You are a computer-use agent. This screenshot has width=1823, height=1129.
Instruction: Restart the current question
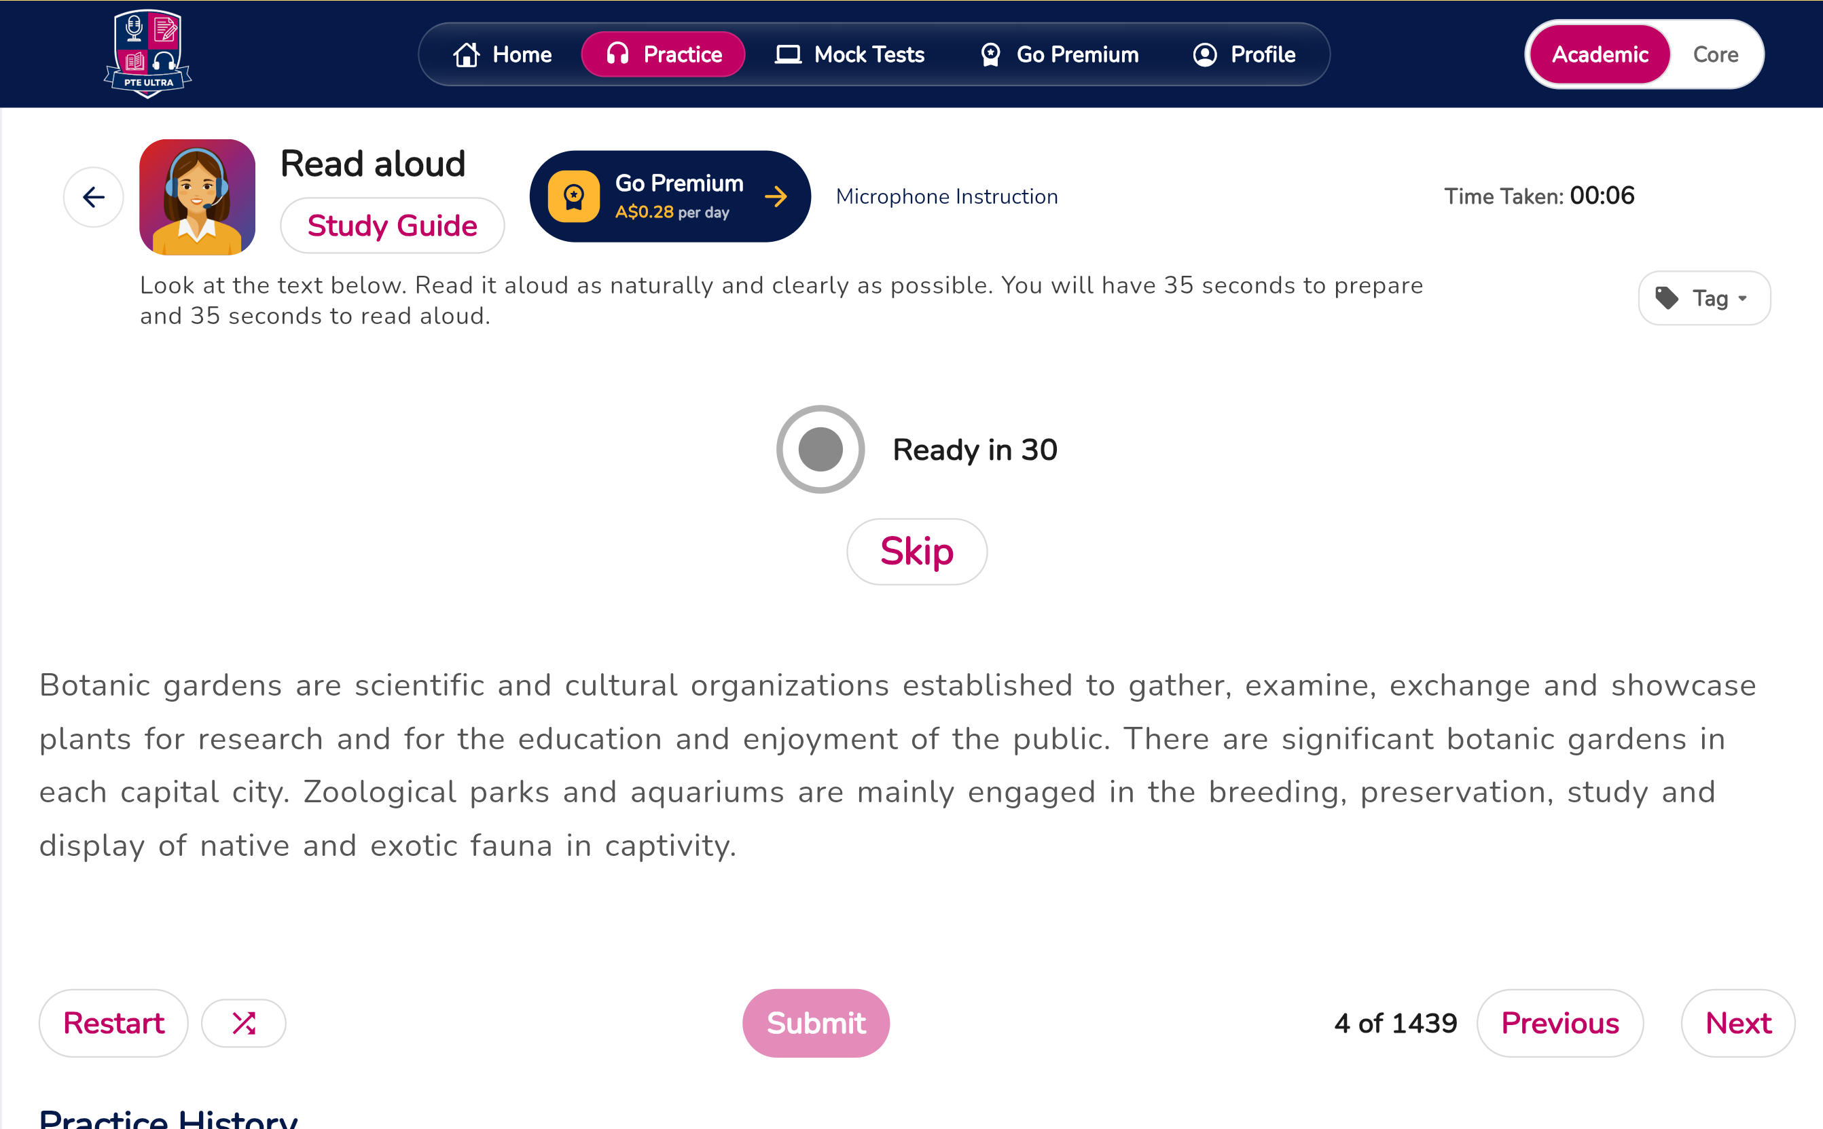pyautogui.click(x=113, y=1023)
